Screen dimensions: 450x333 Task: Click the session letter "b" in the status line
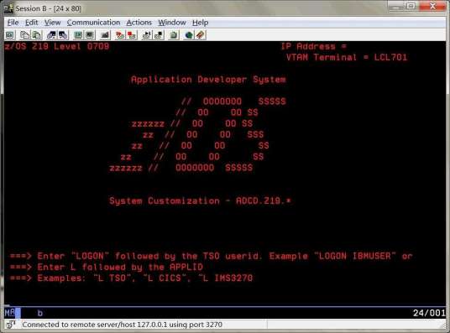point(40,313)
